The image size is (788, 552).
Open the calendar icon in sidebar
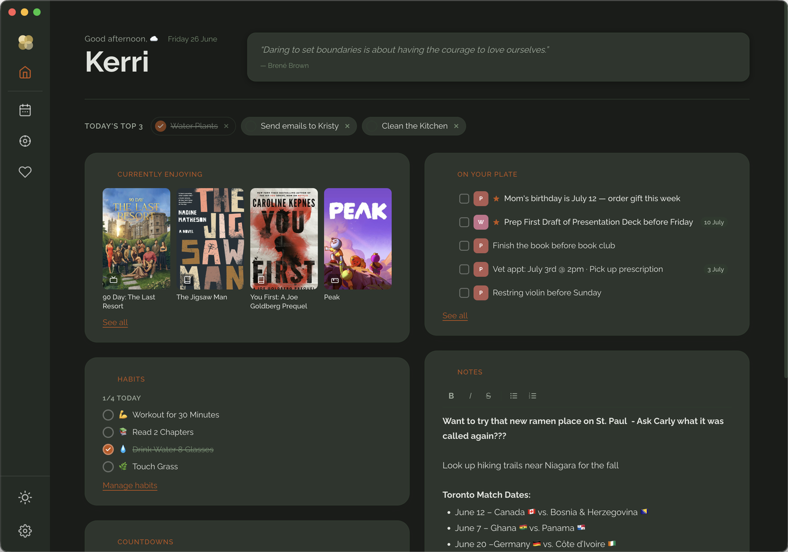pos(25,110)
